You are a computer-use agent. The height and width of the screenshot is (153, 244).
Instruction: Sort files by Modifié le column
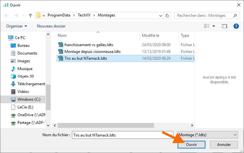coord(151,36)
